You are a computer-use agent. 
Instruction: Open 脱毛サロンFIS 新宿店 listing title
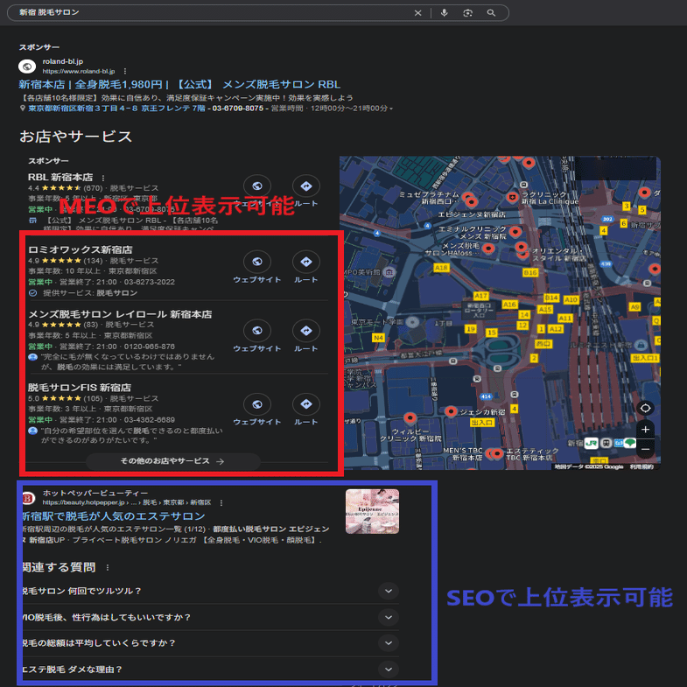point(80,388)
